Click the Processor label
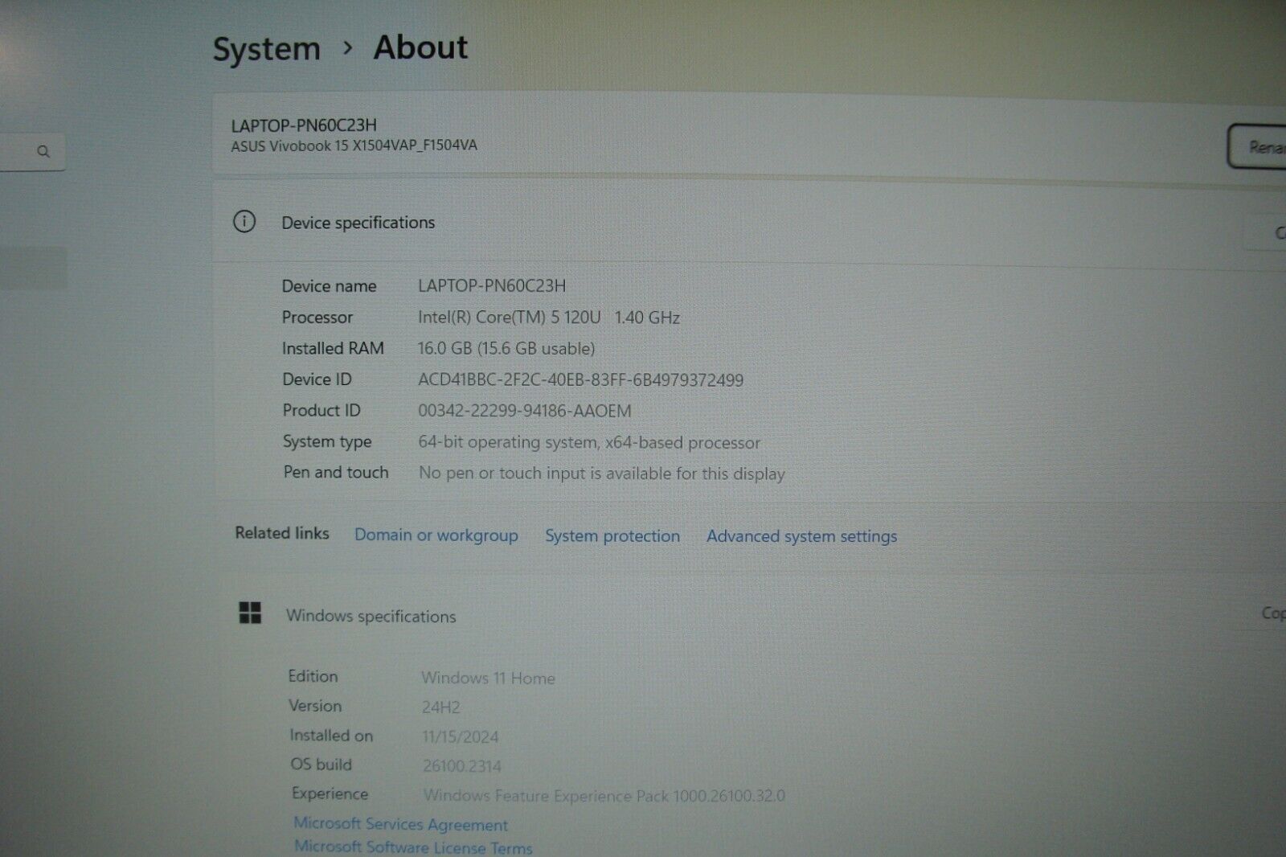This screenshot has width=1286, height=857. (x=317, y=317)
